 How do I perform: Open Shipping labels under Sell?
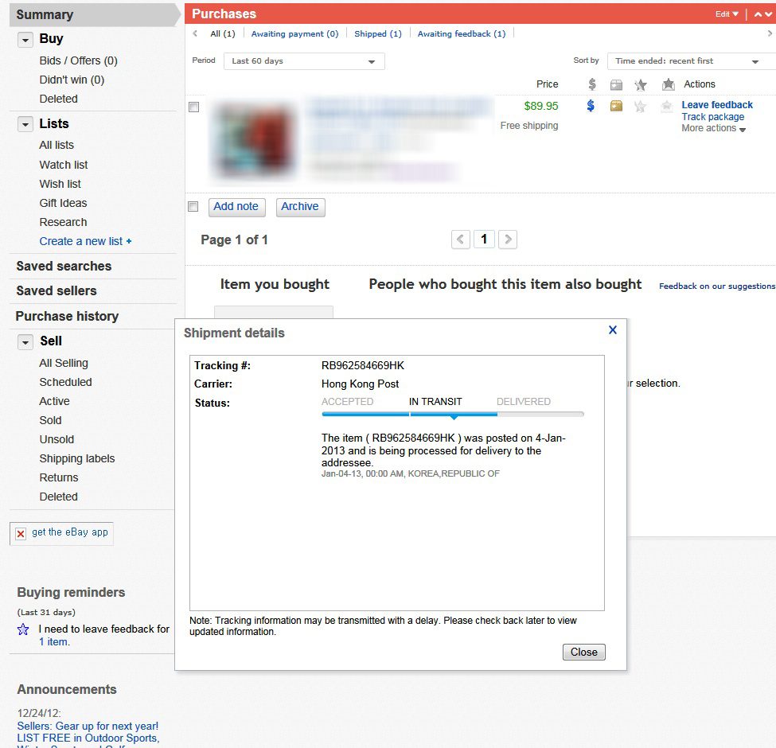coord(76,458)
